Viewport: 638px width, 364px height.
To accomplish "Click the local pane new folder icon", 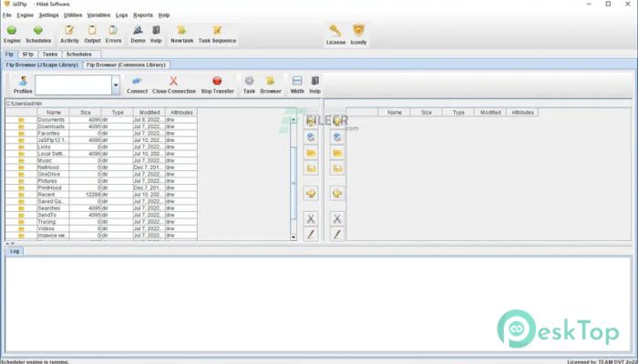I will 311,168.
